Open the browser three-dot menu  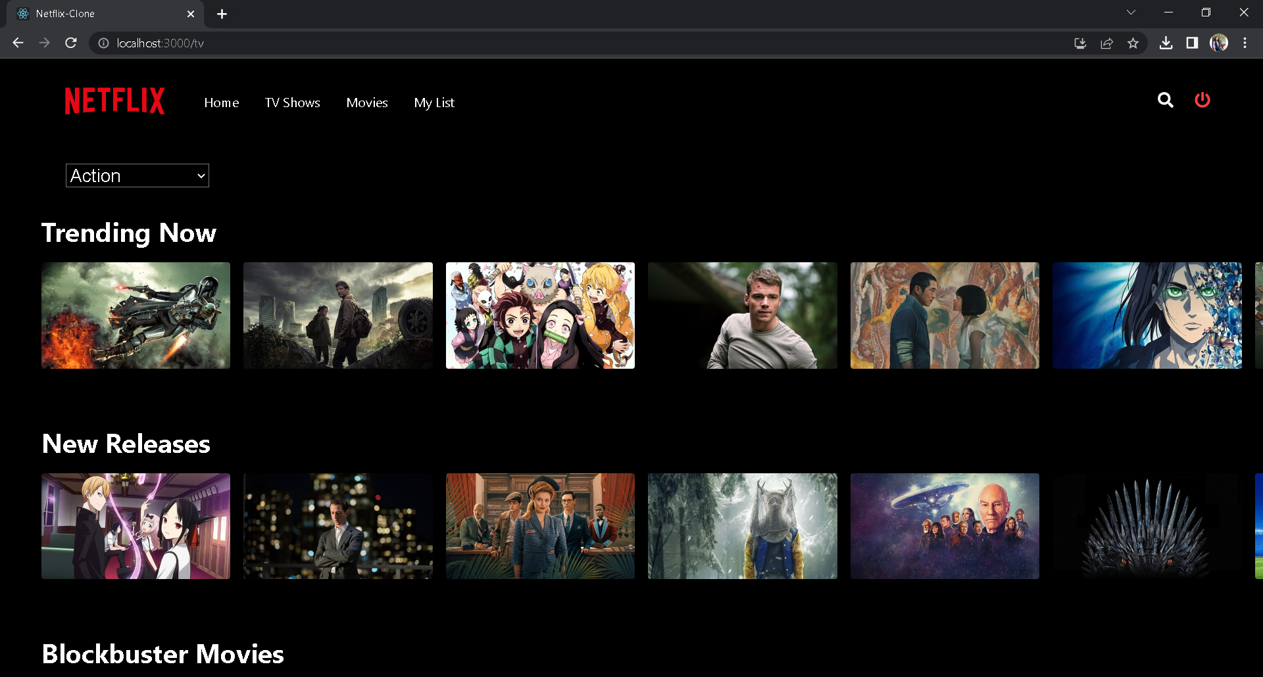point(1245,43)
